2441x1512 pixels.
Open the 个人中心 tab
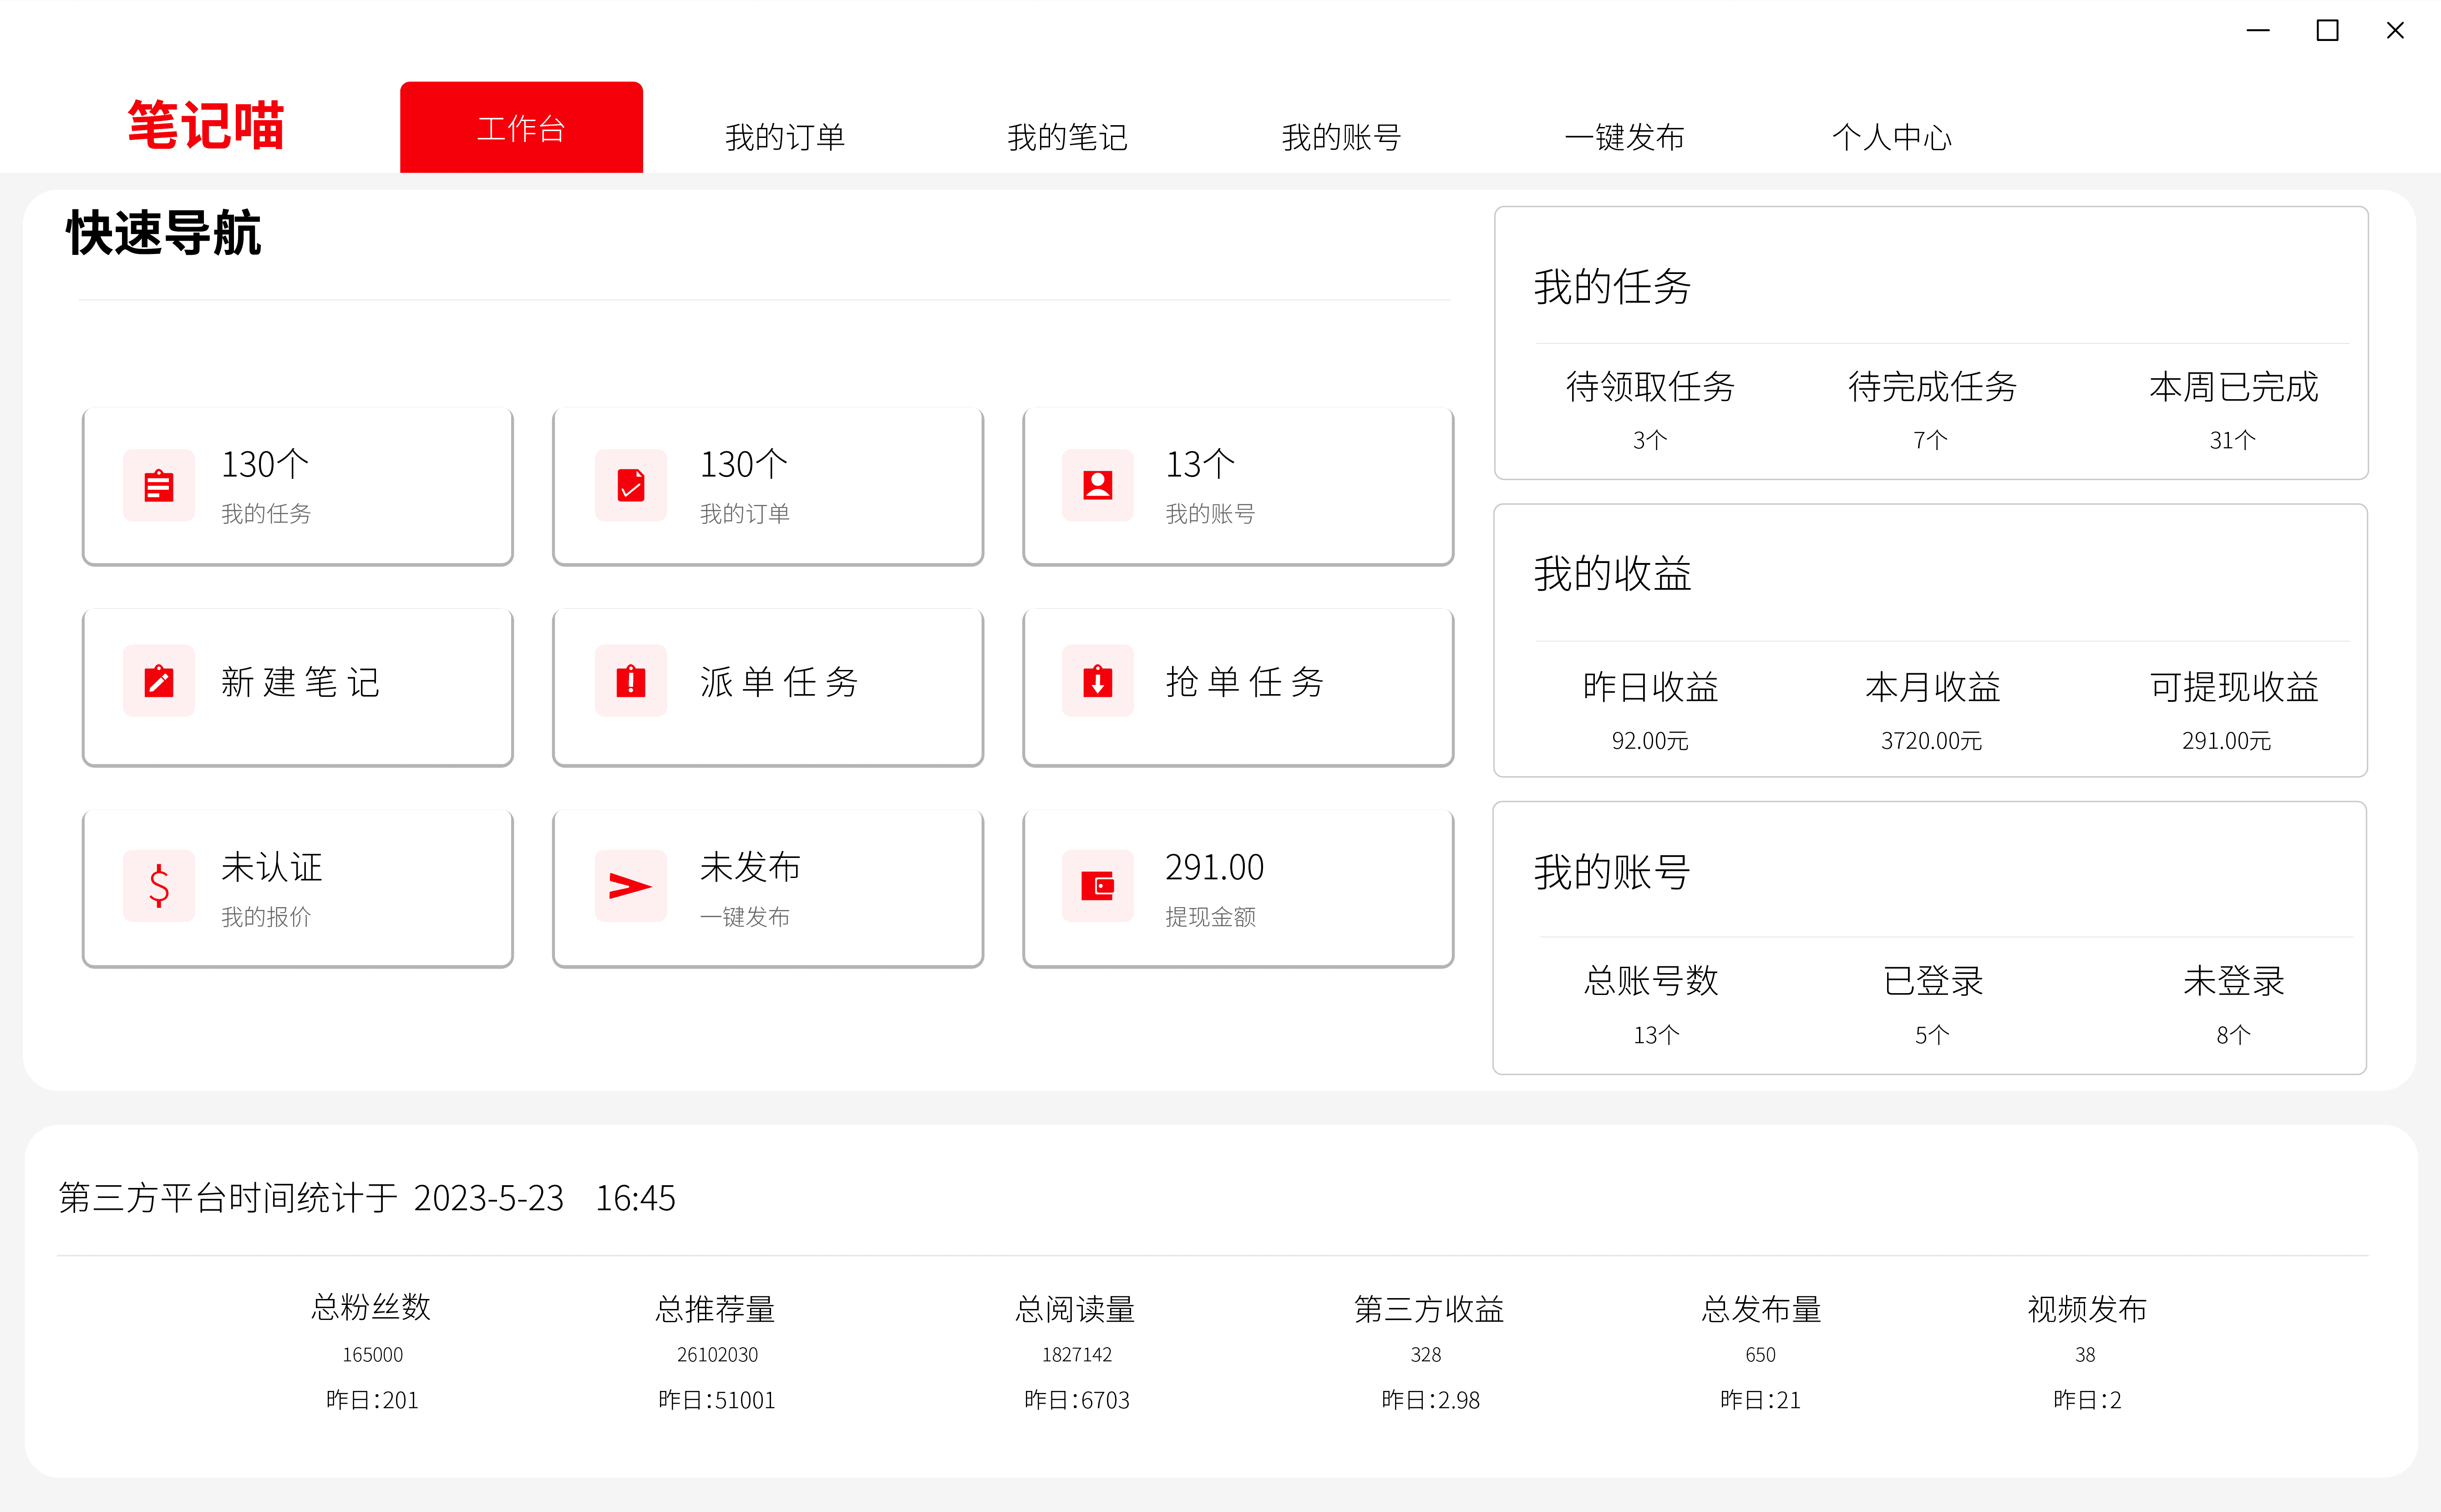point(1891,137)
